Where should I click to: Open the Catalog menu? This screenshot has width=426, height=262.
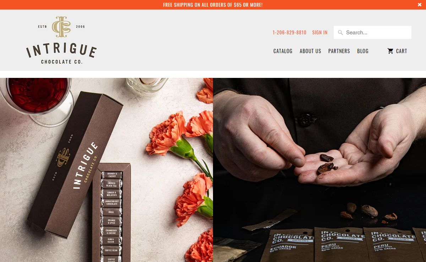(283, 51)
